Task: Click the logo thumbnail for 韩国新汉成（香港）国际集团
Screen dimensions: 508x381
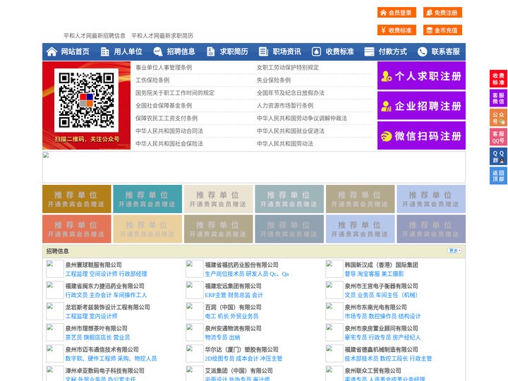Action: tap(334, 269)
